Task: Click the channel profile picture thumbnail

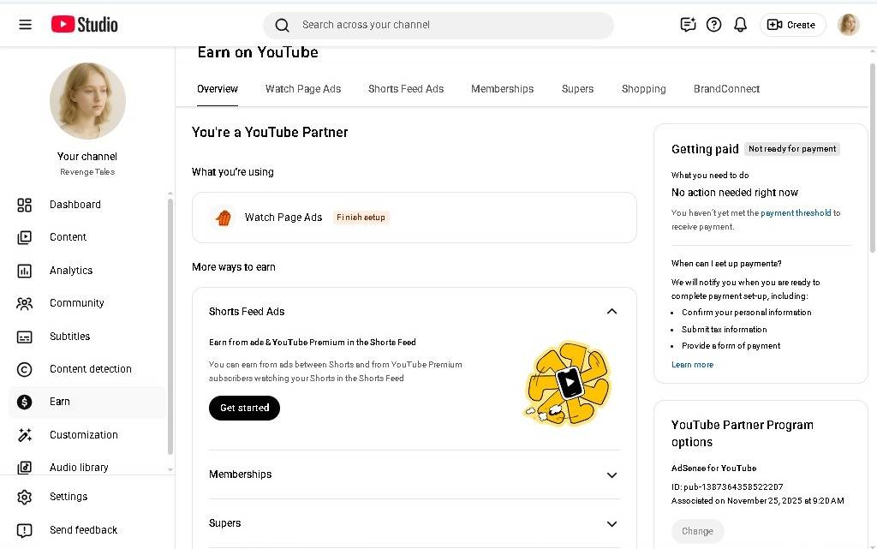Action: [x=87, y=101]
